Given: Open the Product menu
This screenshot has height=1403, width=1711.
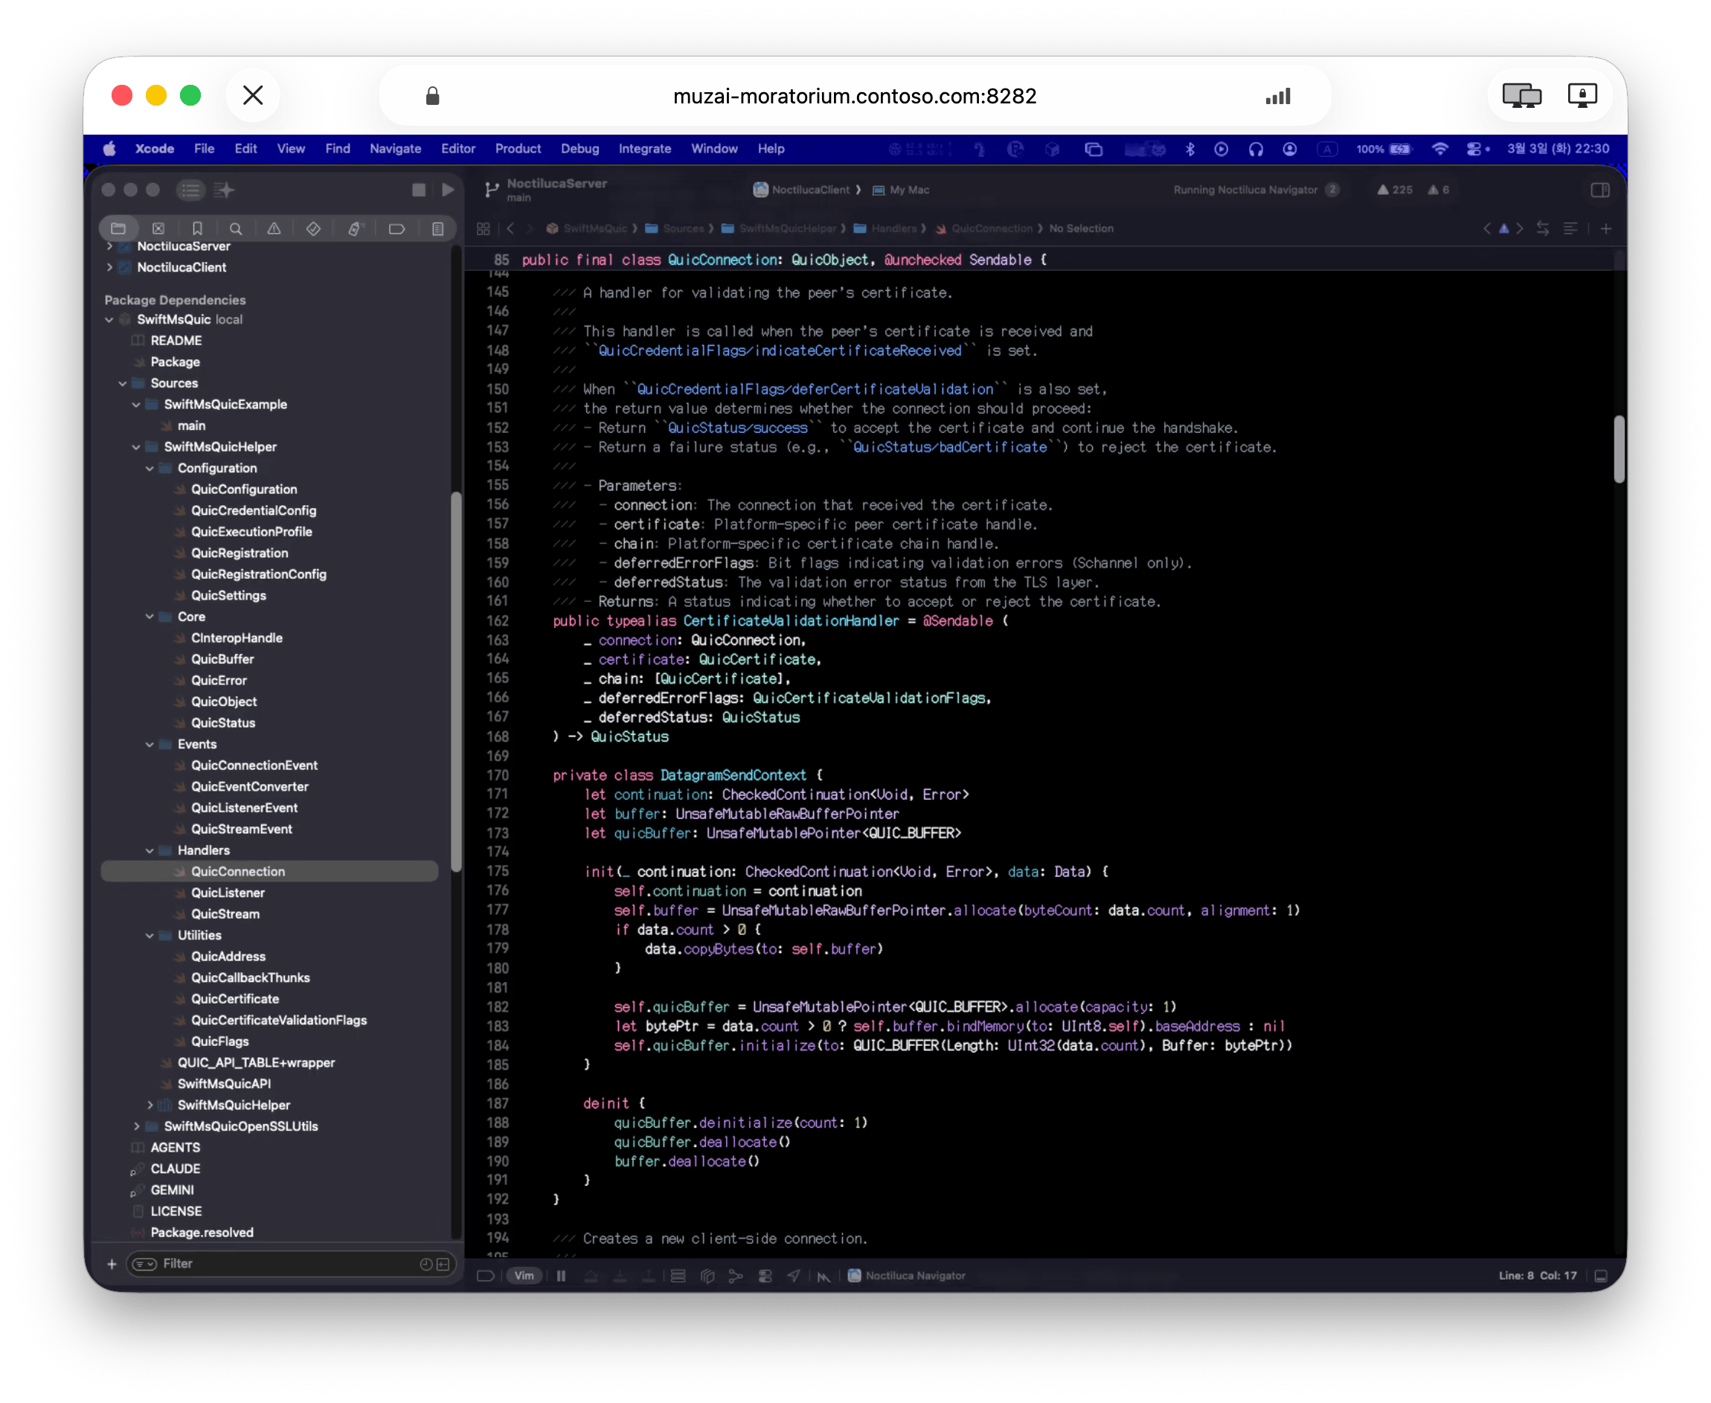Looking at the screenshot, I should pos(517,149).
